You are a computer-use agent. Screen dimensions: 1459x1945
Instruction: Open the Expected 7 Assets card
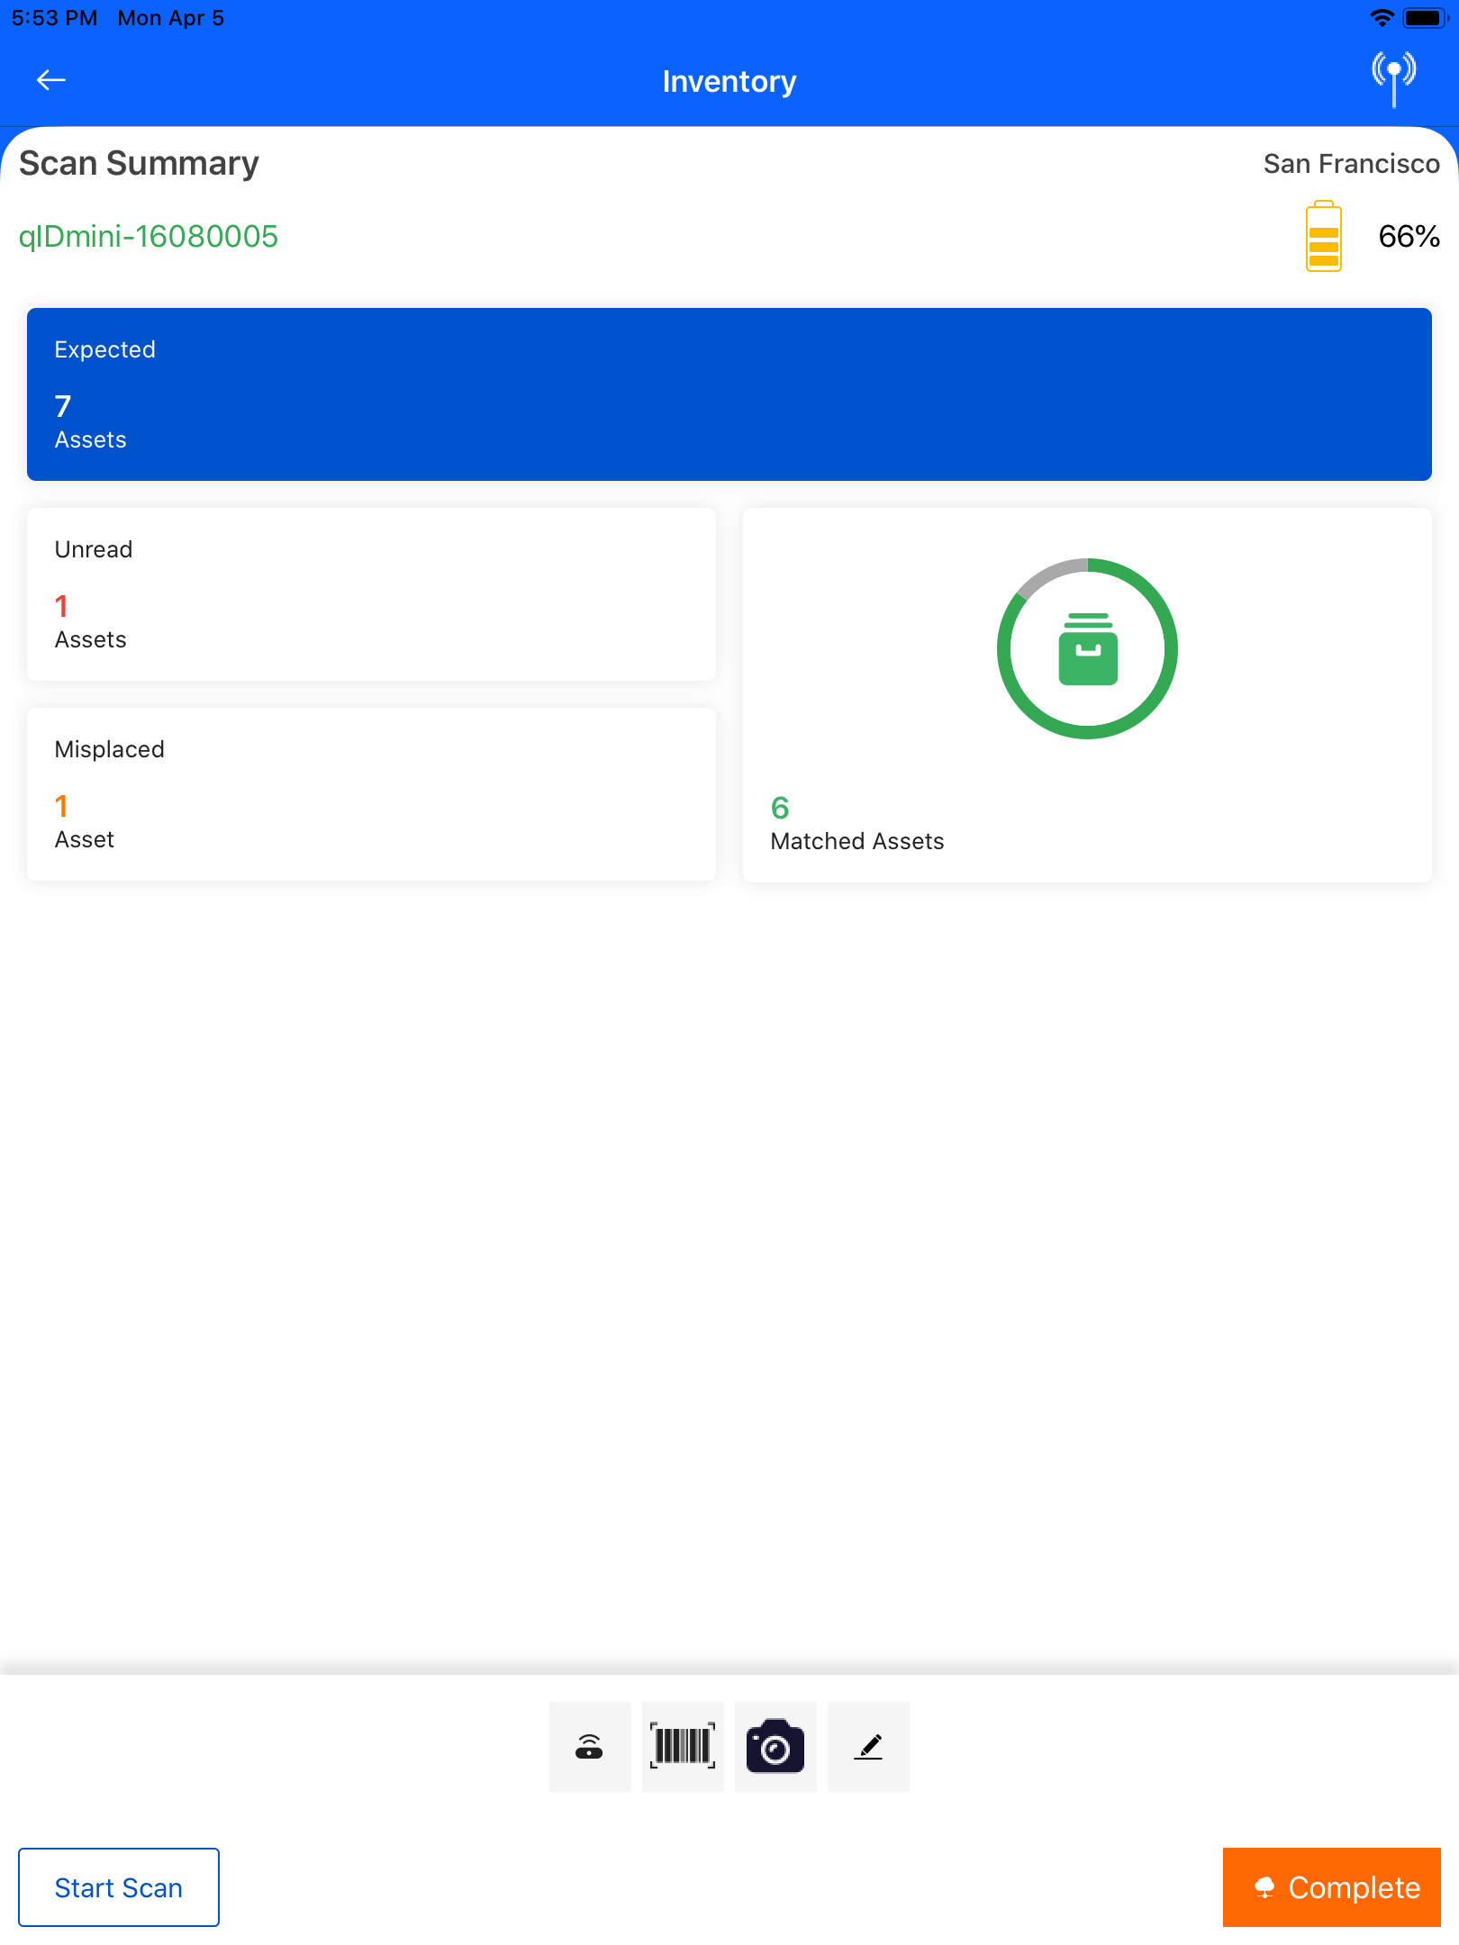click(x=729, y=394)
